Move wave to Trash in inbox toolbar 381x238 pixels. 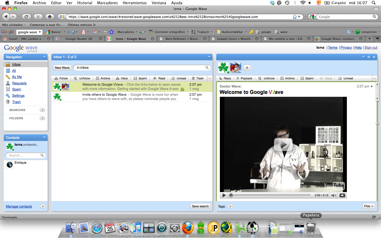(198, 78)
